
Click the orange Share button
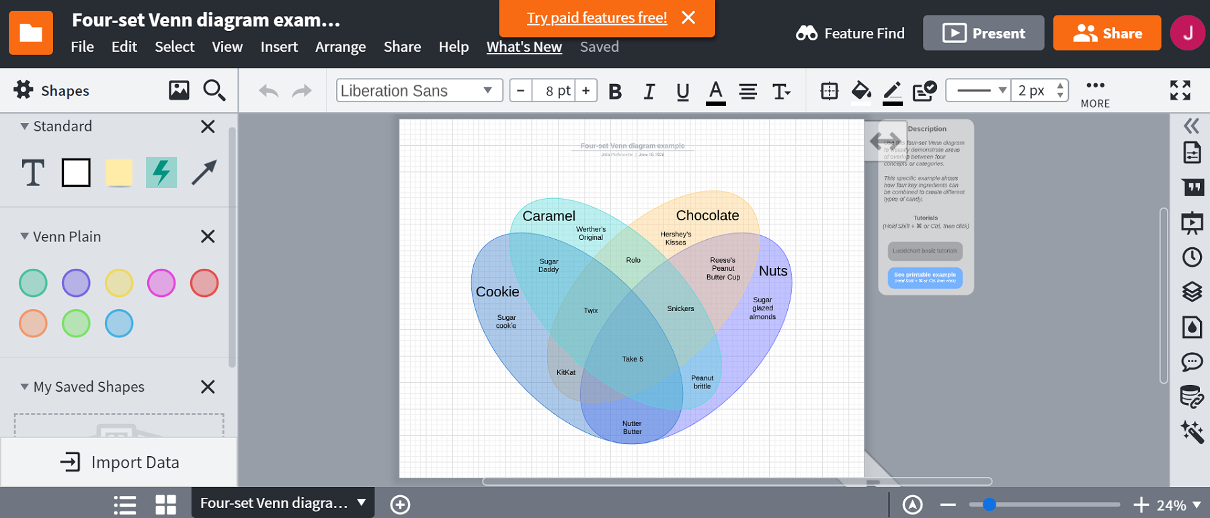[1107, 33]
